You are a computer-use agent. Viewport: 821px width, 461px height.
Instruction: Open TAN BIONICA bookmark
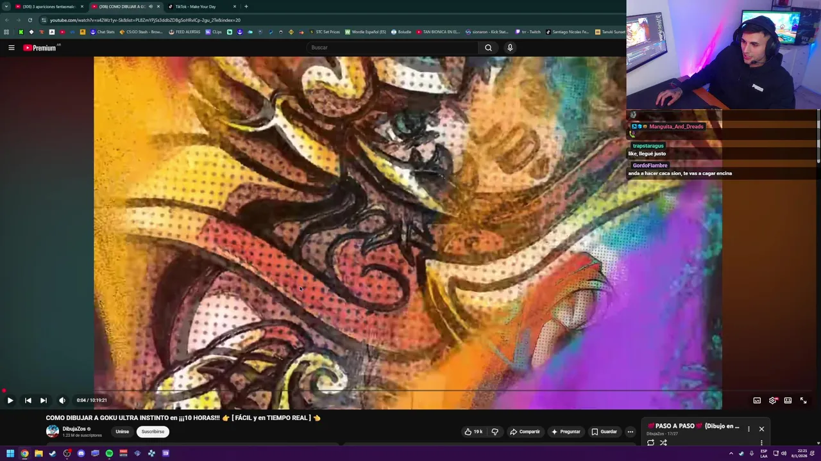click(439, 32)
